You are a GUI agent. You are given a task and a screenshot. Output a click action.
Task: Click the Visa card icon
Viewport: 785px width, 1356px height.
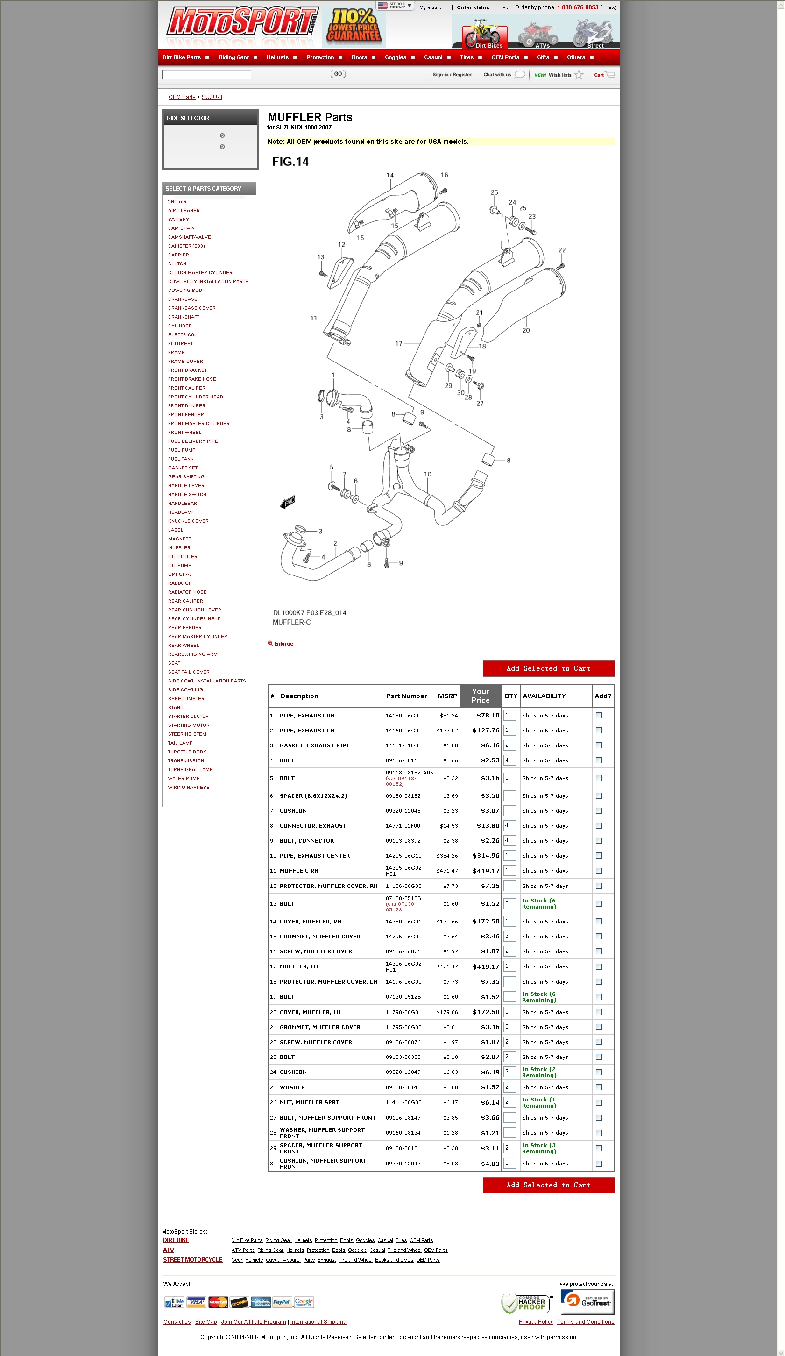(x=196, y=1302)
